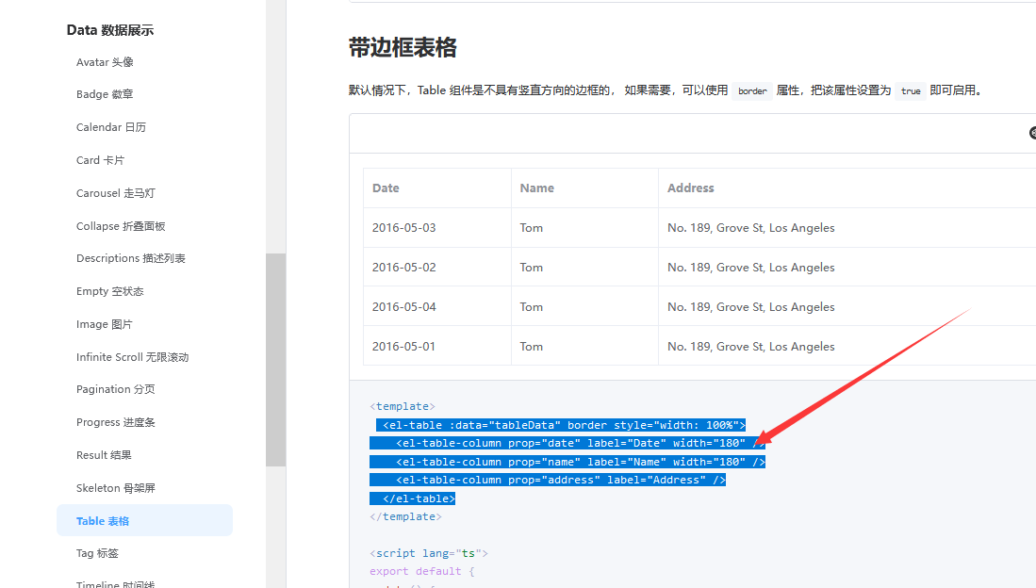The image size is (1036, 588).
Task: Open Avatar 头像 docs page
Action: pyautogui.click(x=105, y=62)
